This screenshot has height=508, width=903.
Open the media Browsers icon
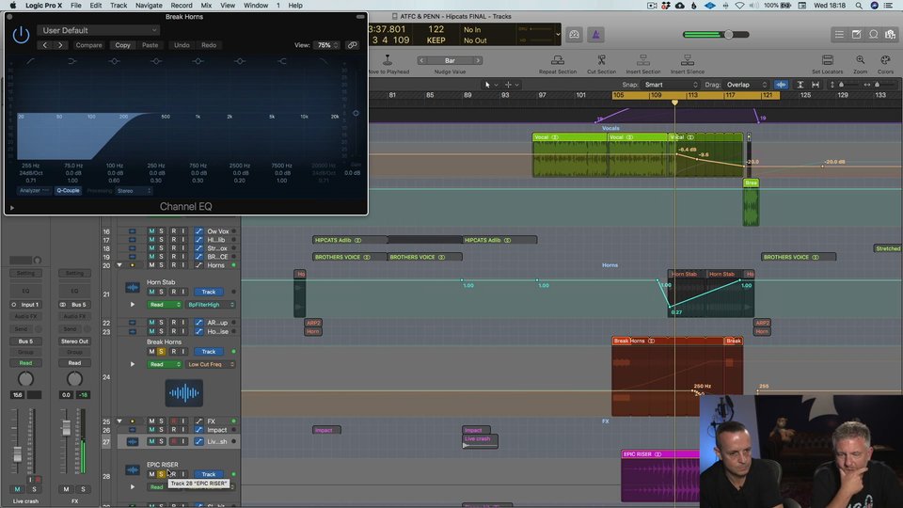click(891, 35)
